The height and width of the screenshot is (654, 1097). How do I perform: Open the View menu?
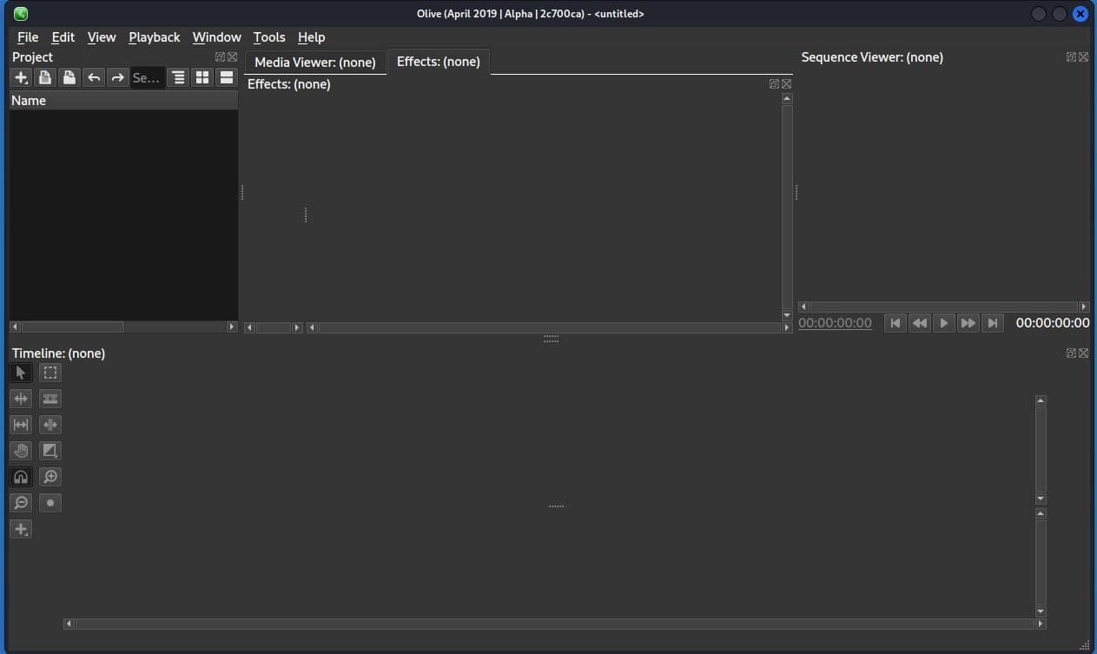pyautogui.click(x=102, y=37)
